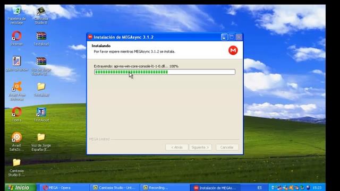Select the Opera desktop shortcut
Image resolution: width=340 pixels, height=191 pixels.
click(16, 112)
